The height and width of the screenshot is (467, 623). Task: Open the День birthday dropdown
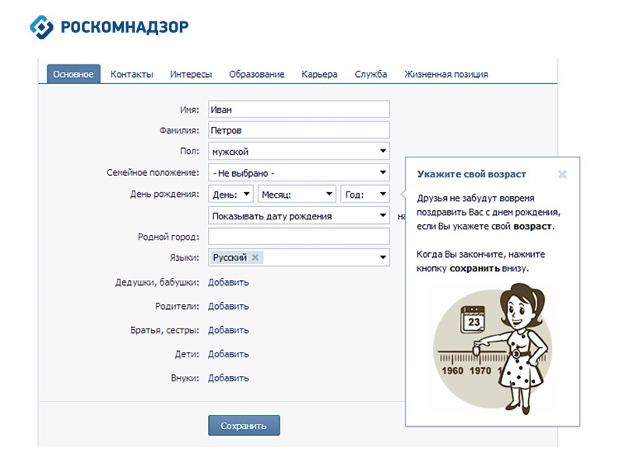tap(231, 194)
